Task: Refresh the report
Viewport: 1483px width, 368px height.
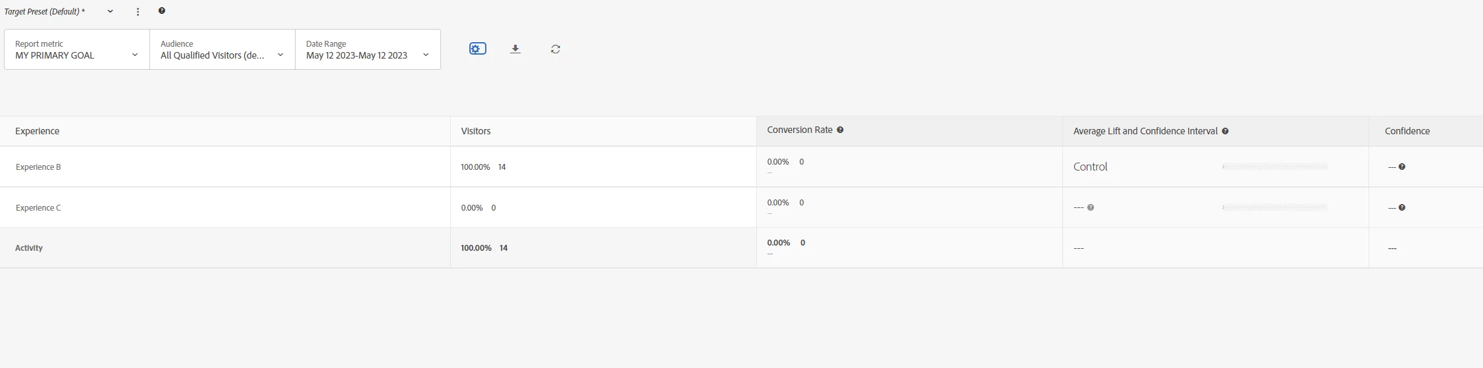Action: pos(556,49)
